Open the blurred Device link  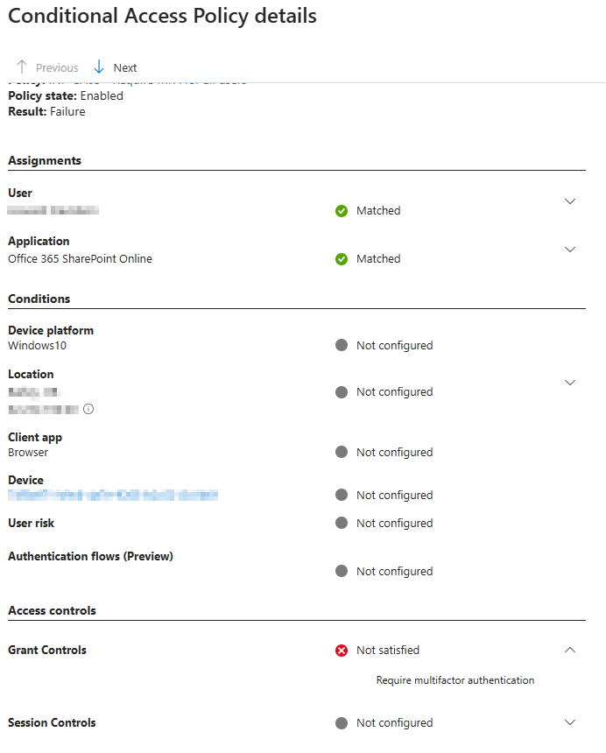[113, 495]
